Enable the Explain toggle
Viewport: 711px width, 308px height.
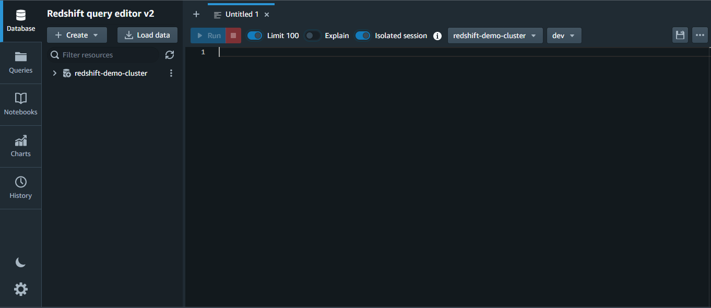click(x=312, y=35)
